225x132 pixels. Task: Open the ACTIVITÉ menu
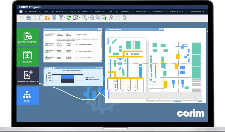point(60,11)
